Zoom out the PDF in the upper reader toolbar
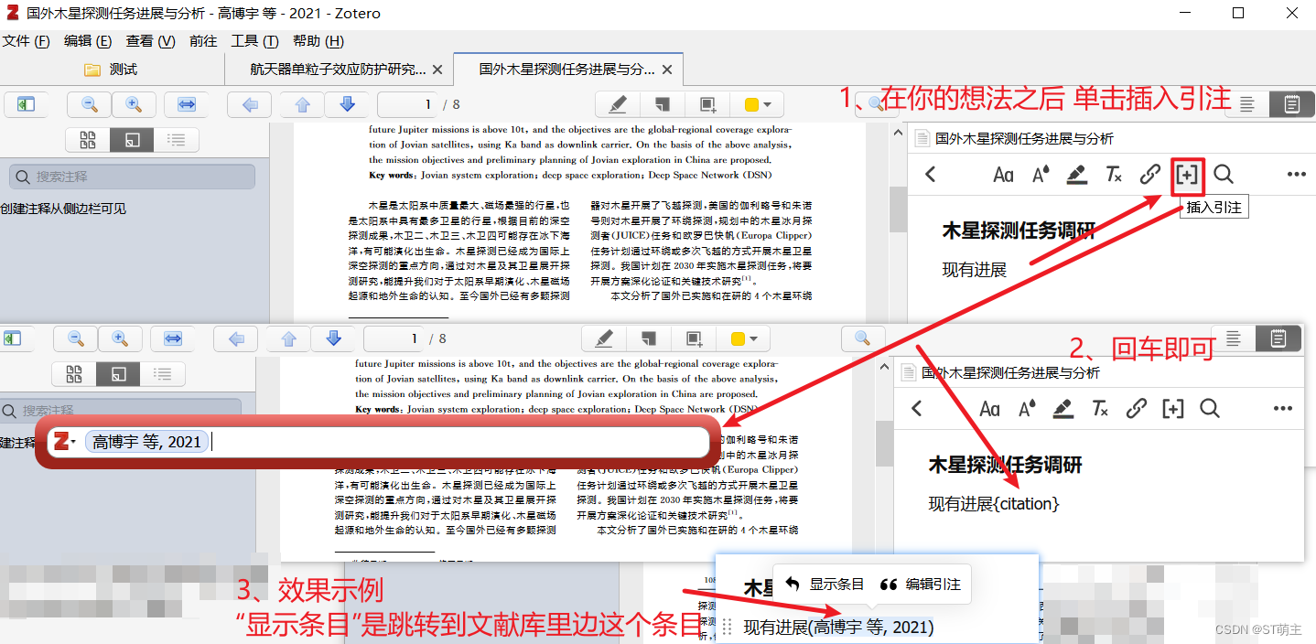Viewport: 1316px width, 644px height. click(x=90, y=104)
